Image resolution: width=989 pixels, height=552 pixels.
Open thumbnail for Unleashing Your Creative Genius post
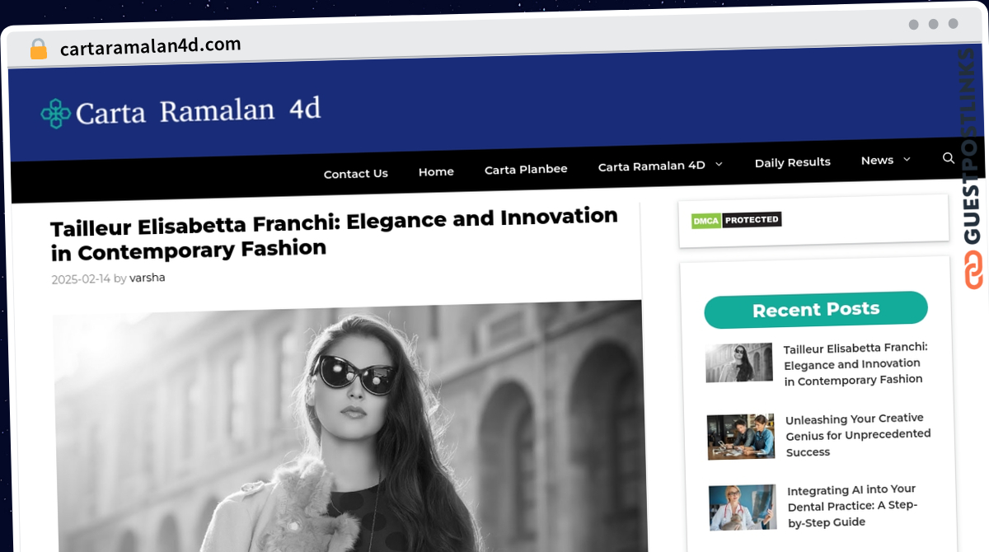point(741,436)
